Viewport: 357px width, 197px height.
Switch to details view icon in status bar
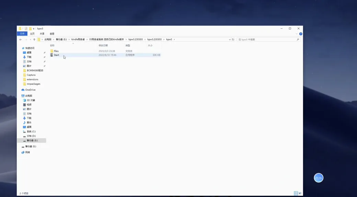pos(296,193)
